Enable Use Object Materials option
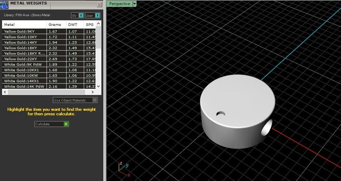 click(75, 100)
